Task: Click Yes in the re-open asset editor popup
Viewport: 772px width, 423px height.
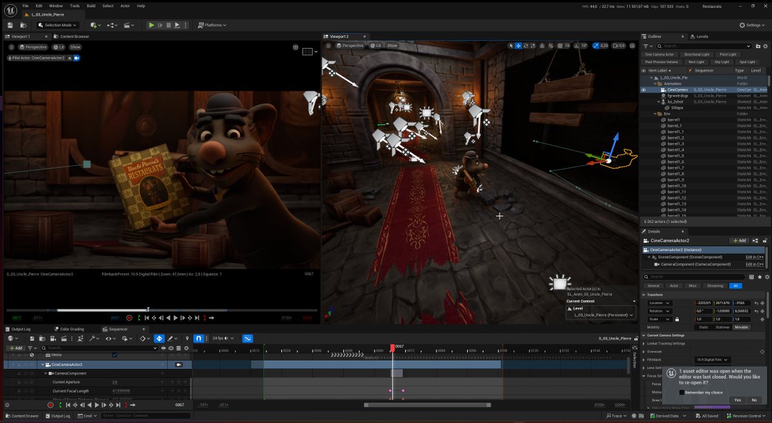Action: click(737, 400)
